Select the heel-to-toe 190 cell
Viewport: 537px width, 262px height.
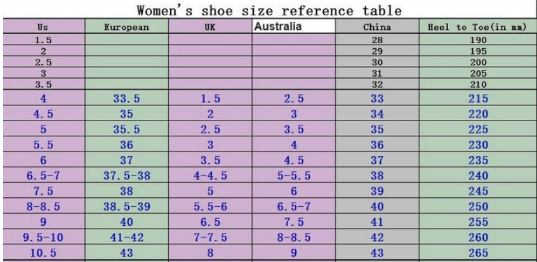477,39
